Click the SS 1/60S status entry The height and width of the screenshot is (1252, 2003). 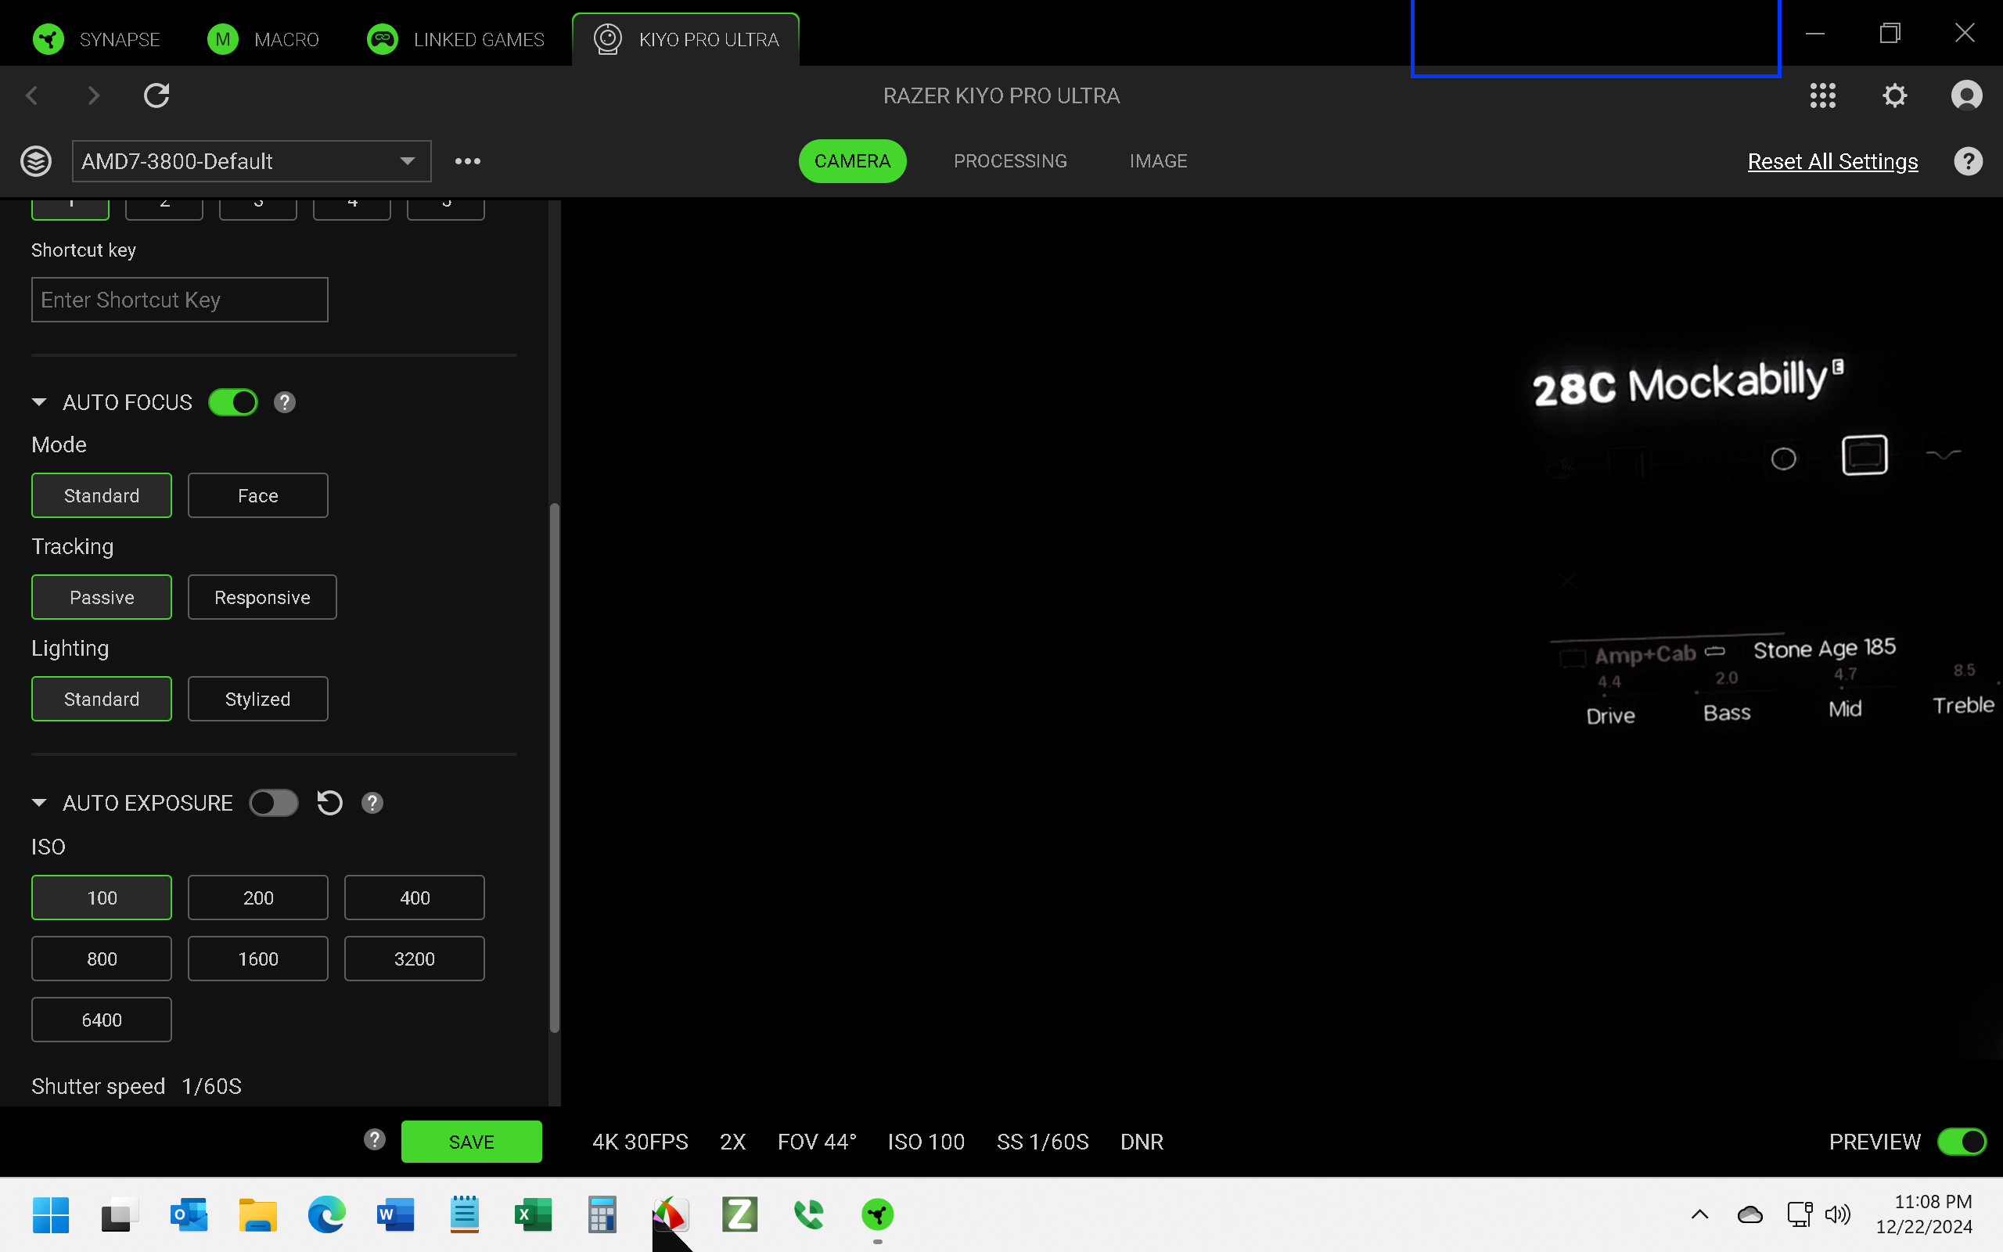coord(1043,1142)
